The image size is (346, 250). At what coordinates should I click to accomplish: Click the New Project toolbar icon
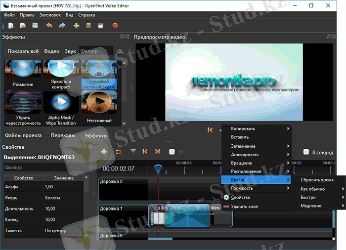tap(11, 25)
